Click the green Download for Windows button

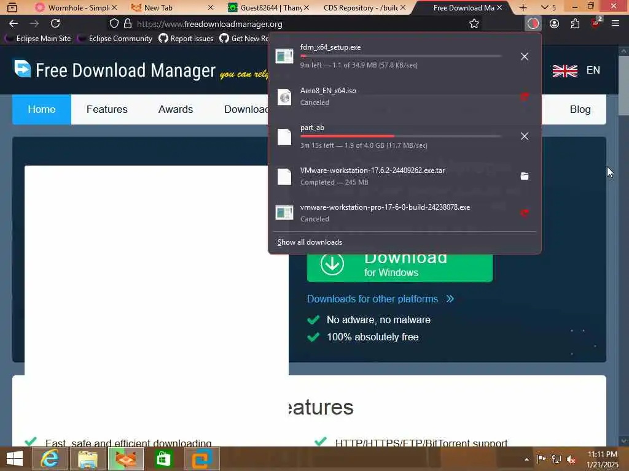point(399,268)
